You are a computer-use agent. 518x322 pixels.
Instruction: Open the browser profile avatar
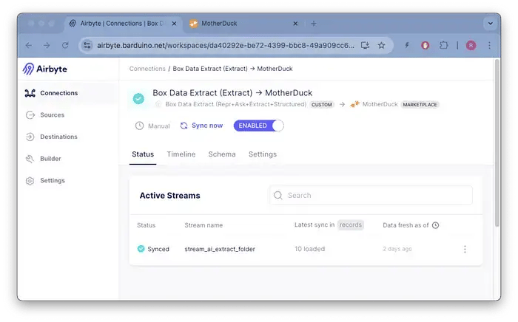pos(471,45)
